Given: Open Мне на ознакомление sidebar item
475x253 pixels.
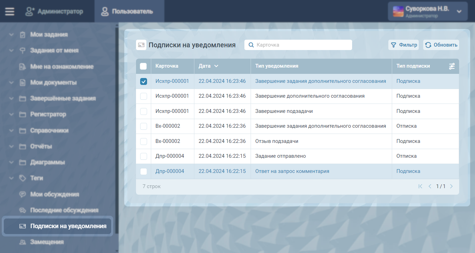Looking at the screenshot, I should coord(61,67).
